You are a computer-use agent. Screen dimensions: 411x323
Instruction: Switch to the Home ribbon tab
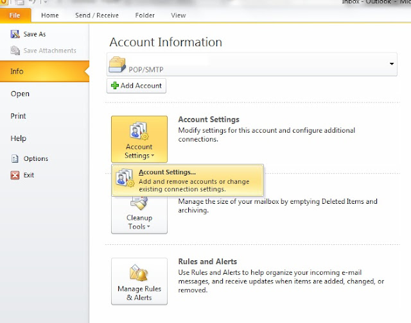[x=50, y=15]
